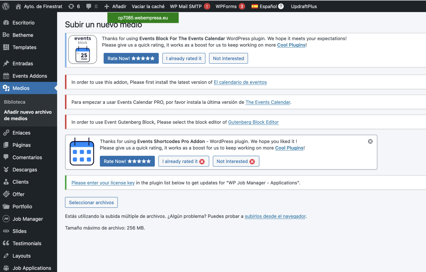Open the Español language menu
This screenshot has width=426, height=272.
pos(268,6)
